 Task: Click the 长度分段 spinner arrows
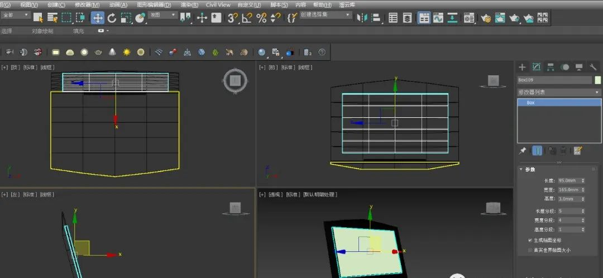tap(583, 211)
